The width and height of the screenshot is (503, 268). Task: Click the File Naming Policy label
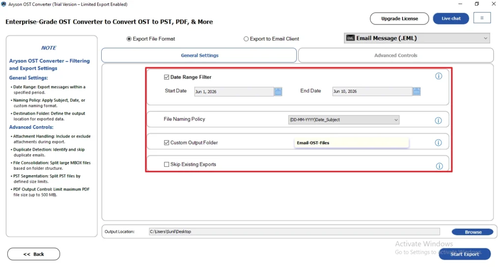coord(184,119)
